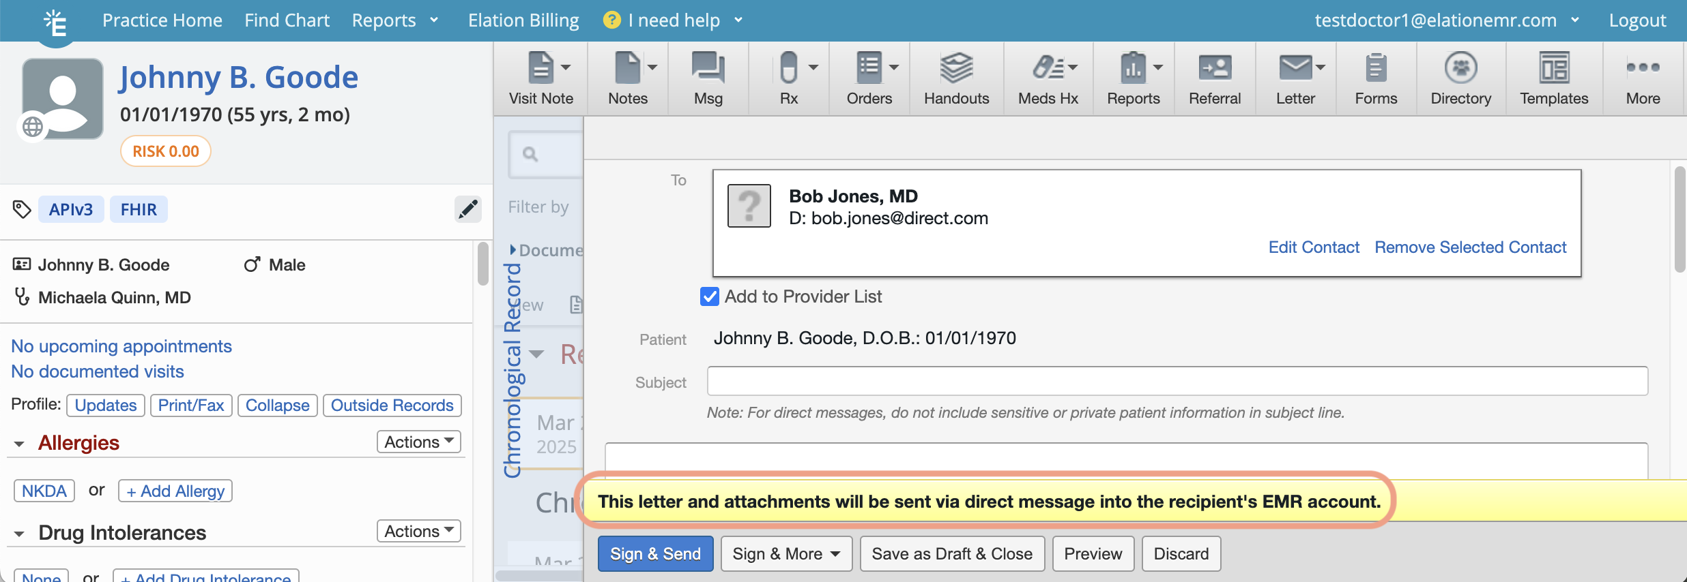
Task: Click the APIv3 tag
Action: click(x=71, y=209)
